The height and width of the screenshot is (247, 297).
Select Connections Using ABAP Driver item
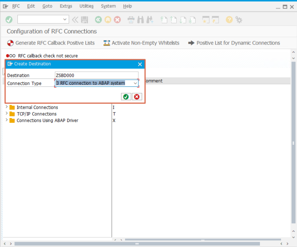[48, 121]
